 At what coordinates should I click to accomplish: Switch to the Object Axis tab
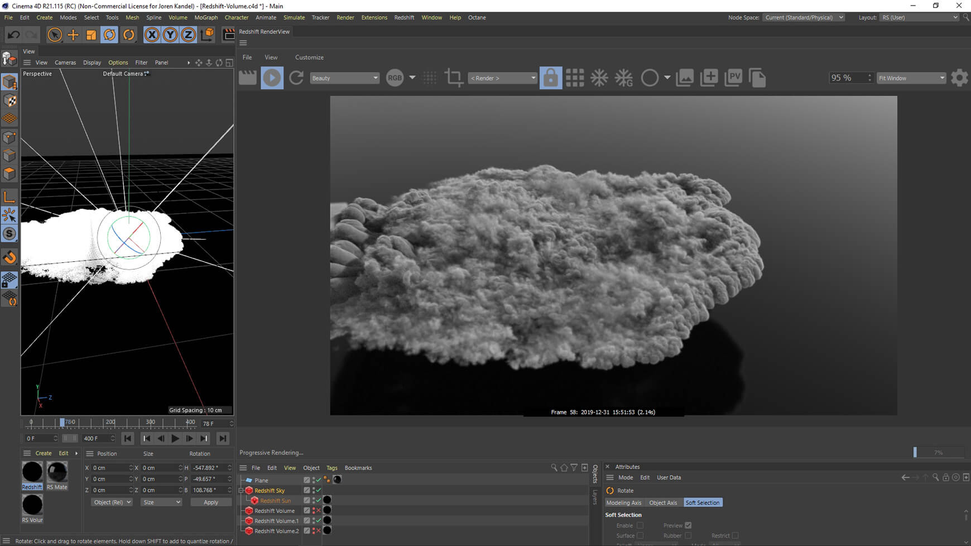point(663,502)
